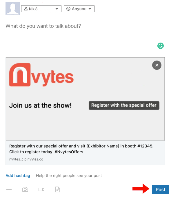Open the Grammarly assistant icon
This screenshot has height=197, width=171.
coord(161,46)
